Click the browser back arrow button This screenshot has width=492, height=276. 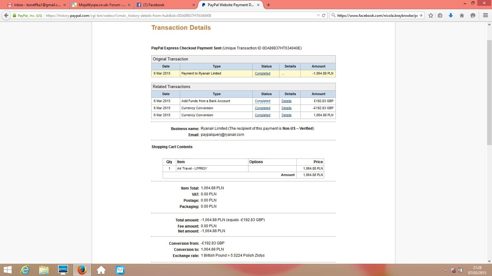[6, 15]
